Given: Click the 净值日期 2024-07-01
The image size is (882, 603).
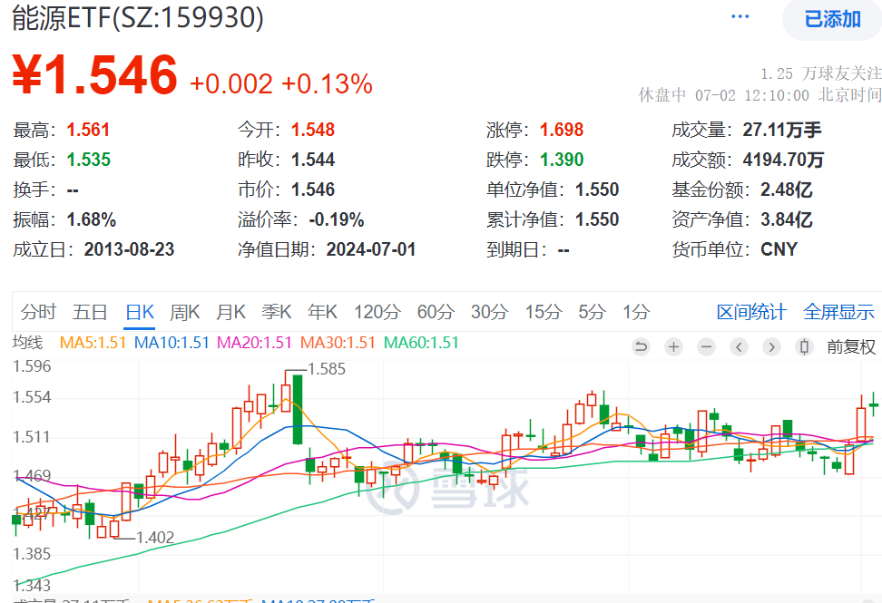Looking at the screenshot, I should tap(371, 249).
